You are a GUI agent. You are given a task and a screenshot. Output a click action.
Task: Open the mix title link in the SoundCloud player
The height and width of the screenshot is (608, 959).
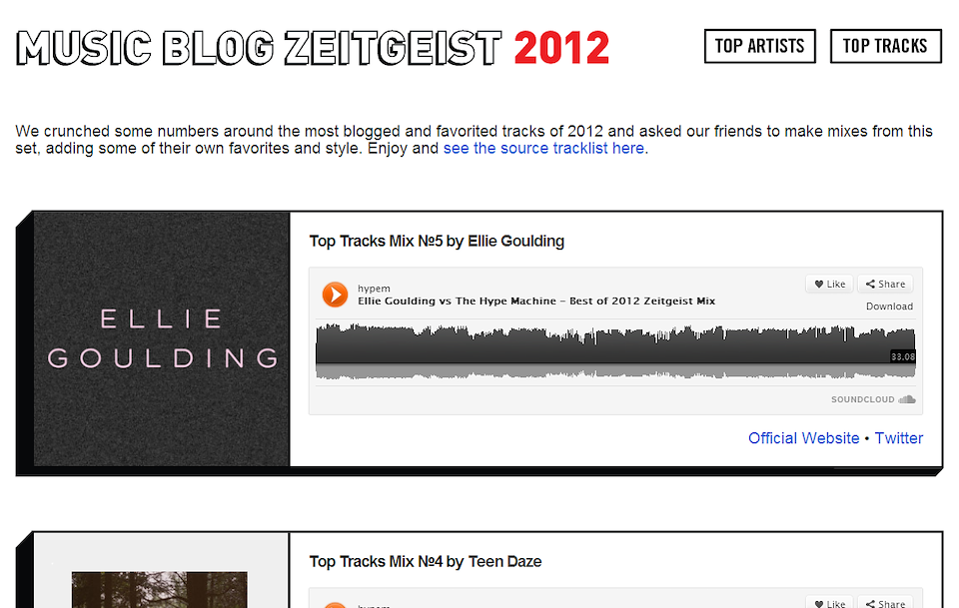(x=535, y=301)
